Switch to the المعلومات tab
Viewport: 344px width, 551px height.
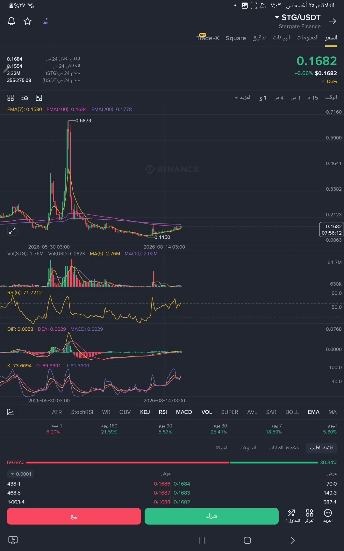pos(308,38)
